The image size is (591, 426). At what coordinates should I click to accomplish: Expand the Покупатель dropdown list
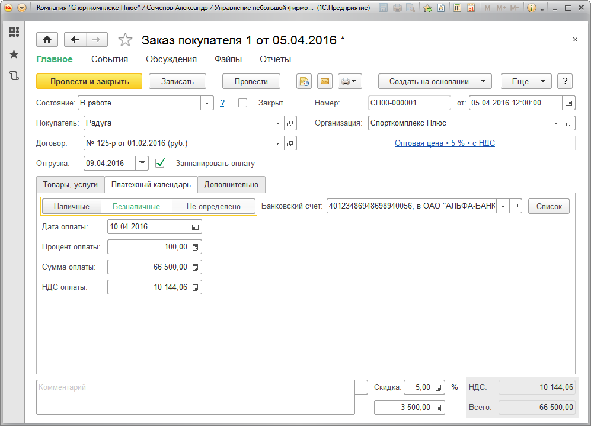[277, 123]
